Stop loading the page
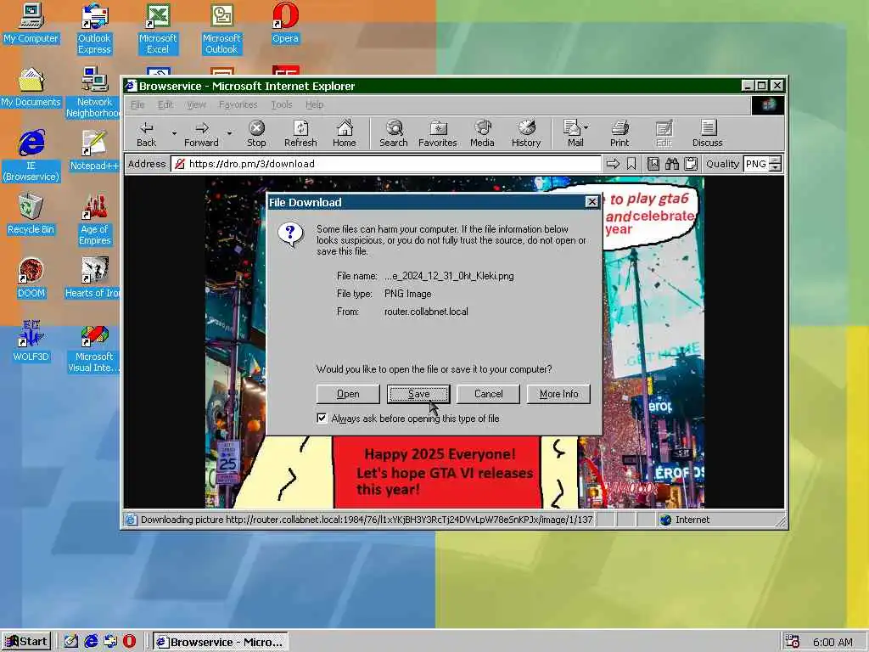 tap(256, 133)
